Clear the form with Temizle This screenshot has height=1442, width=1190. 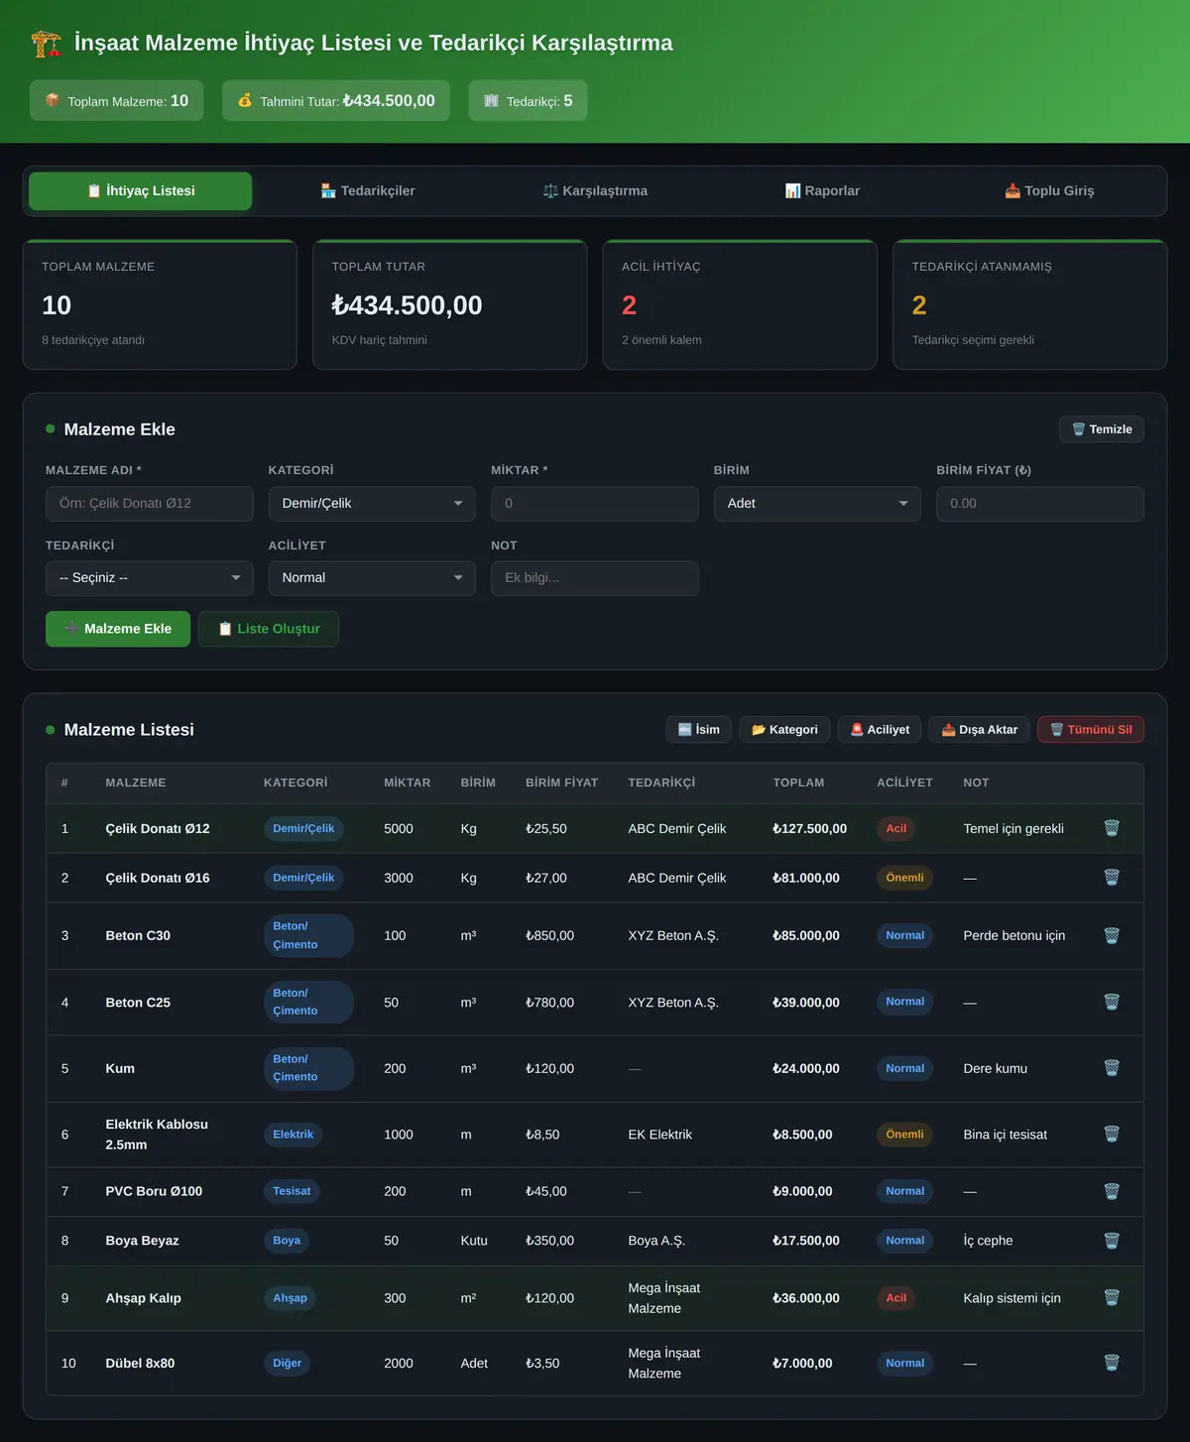[1102, 429]
